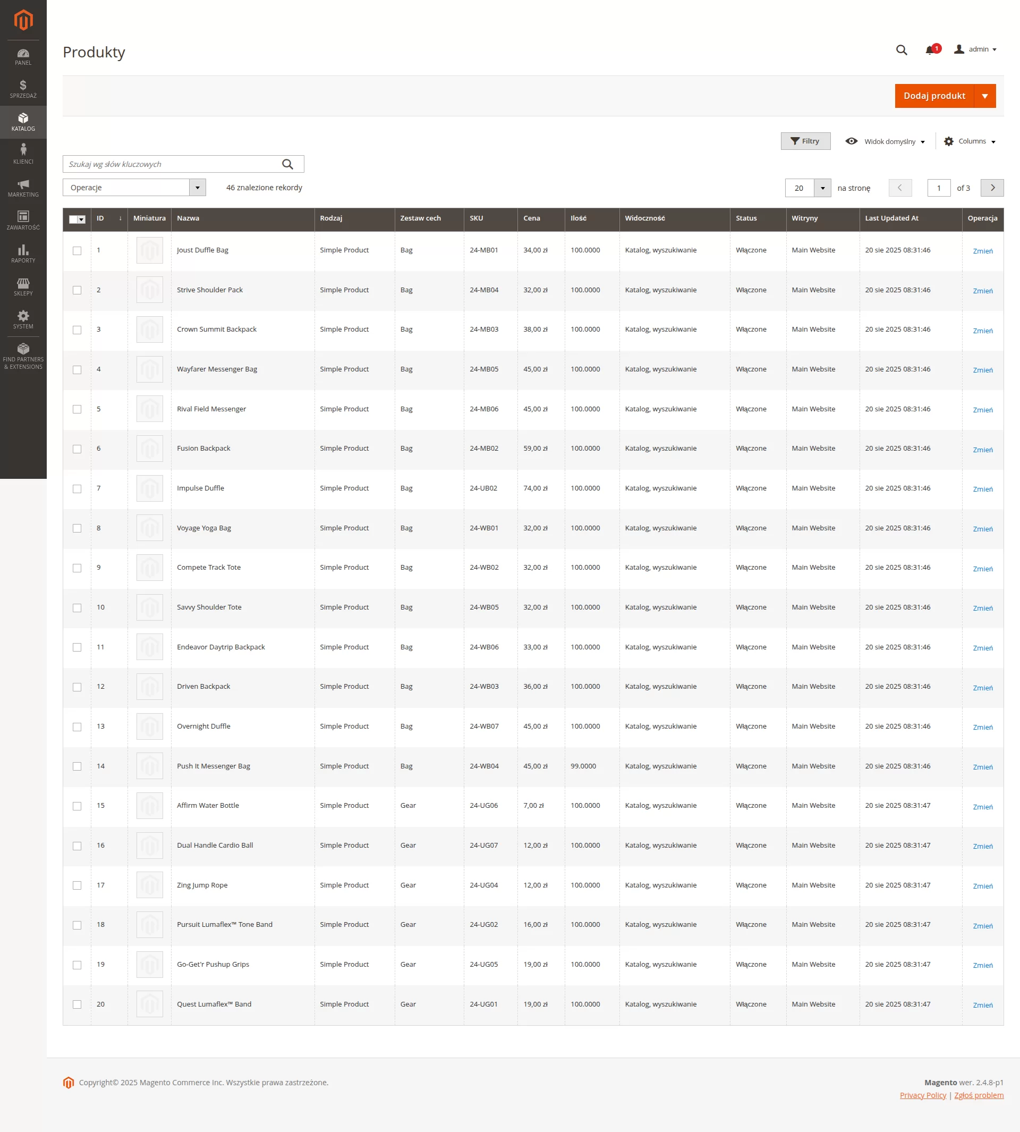The width and height of the screenshot is (1020, 1132).
Task: Open the Katalog menu in sidebar
Action: click(x=23, y=122)
